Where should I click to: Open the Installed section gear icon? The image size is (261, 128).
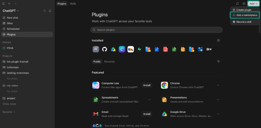click(218, 40)
